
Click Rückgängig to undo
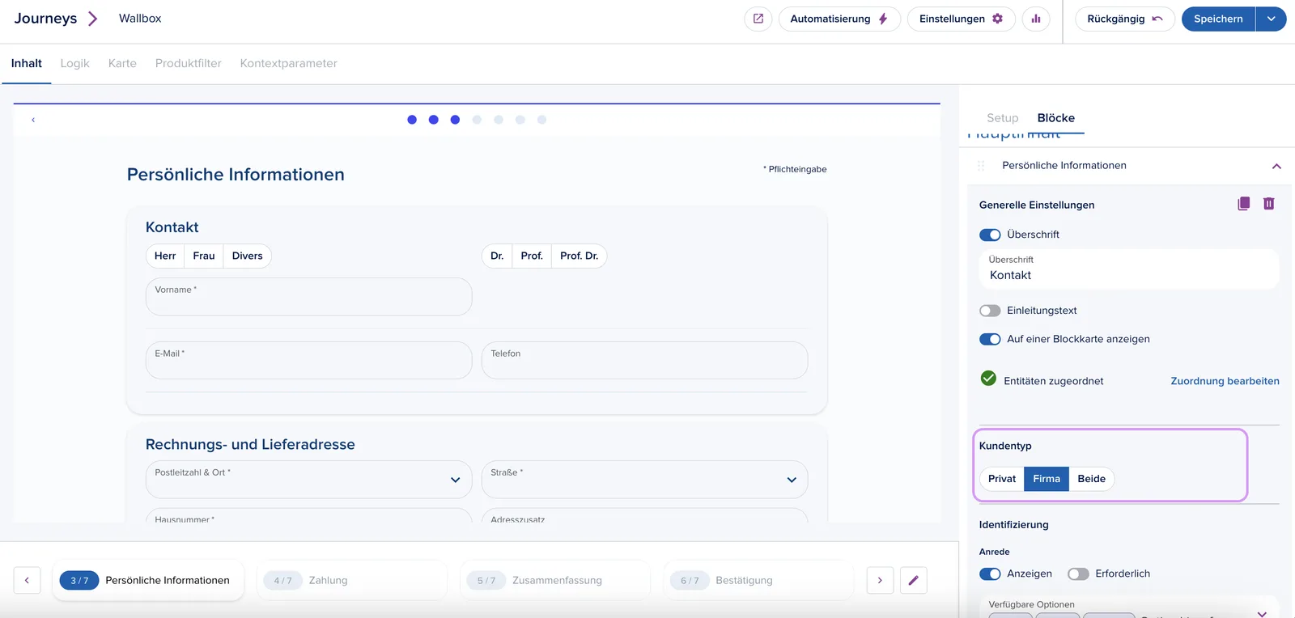[x=1125, y=19]
